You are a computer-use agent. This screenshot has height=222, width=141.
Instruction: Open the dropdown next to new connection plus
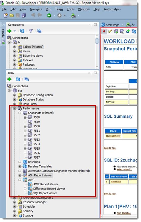pyautogui.click(x=15, y=31)
